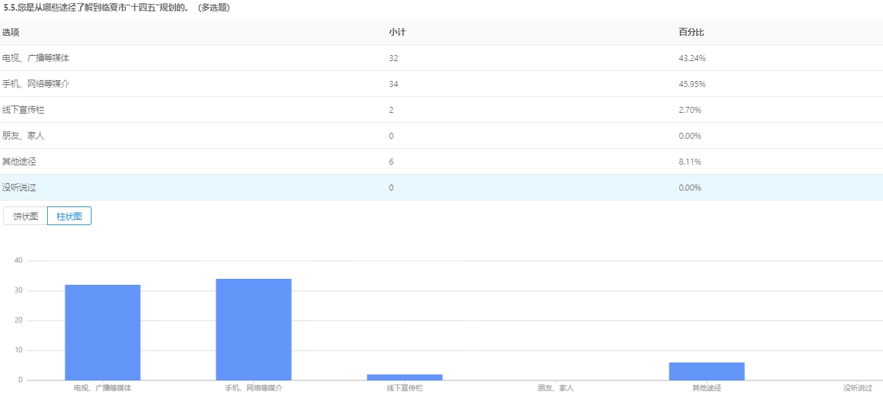Click the 小计 column header
Screen dimensions: 883x397
pyautogui.click(x=397, y=33)
